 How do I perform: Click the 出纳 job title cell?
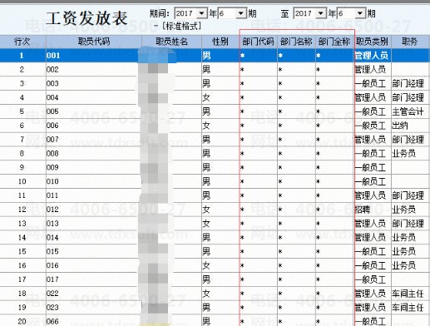click(x=410, y=126)
